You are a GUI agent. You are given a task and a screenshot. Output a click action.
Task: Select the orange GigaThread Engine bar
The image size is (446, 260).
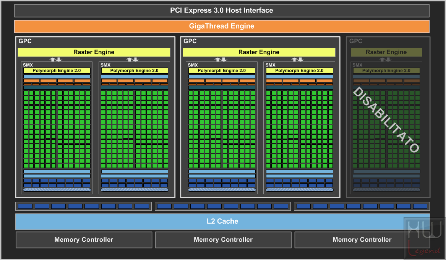[x=222, y=26]
